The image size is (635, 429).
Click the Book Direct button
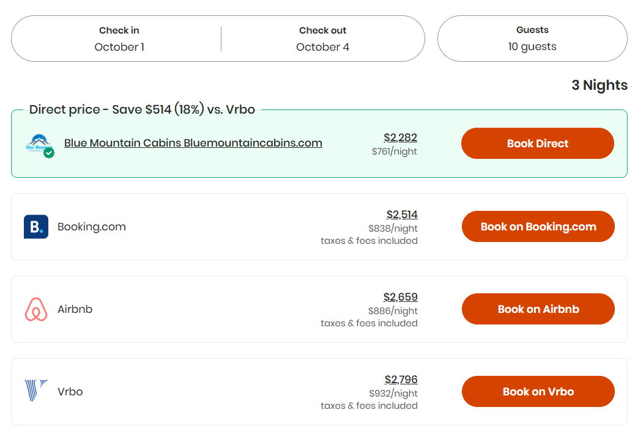click(x=537, y=143)
